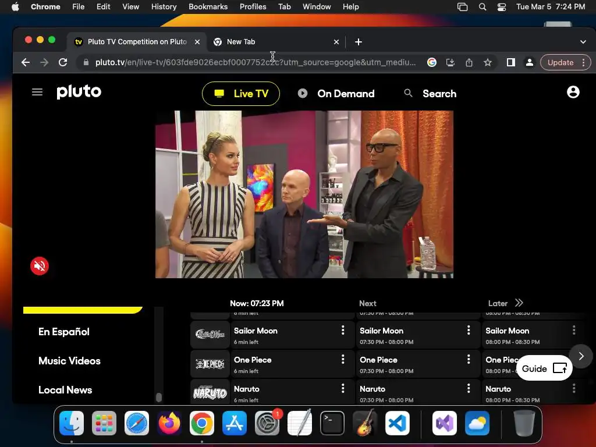The width and height of the screenshot is (596, 447).
Task: Open options for Naruto 07:30 PM slot
Action: click(469, 388)
